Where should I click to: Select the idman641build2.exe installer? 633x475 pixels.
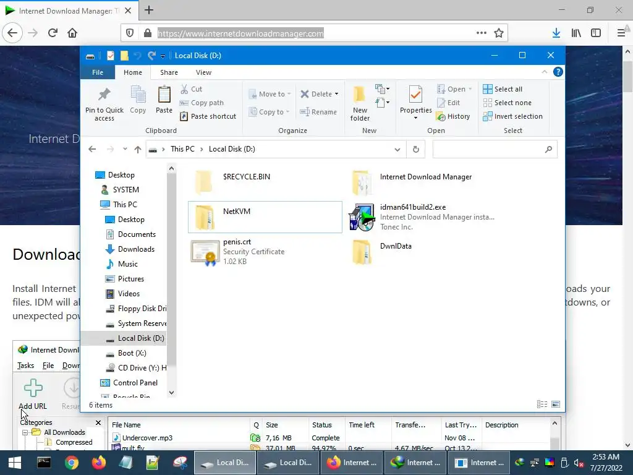(422, 217)
